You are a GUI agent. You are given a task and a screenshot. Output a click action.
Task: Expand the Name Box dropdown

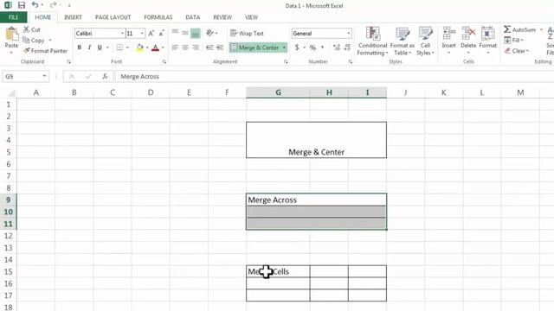pos(44,76)
